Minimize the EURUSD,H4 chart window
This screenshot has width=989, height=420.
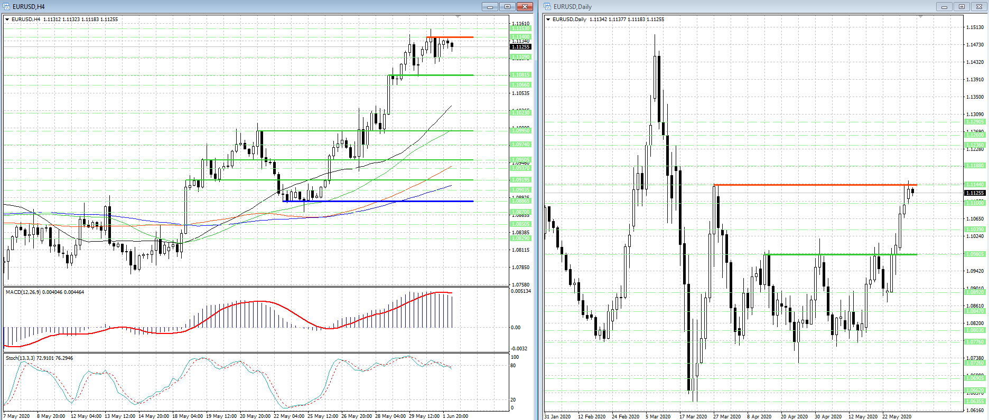(490, 6)
